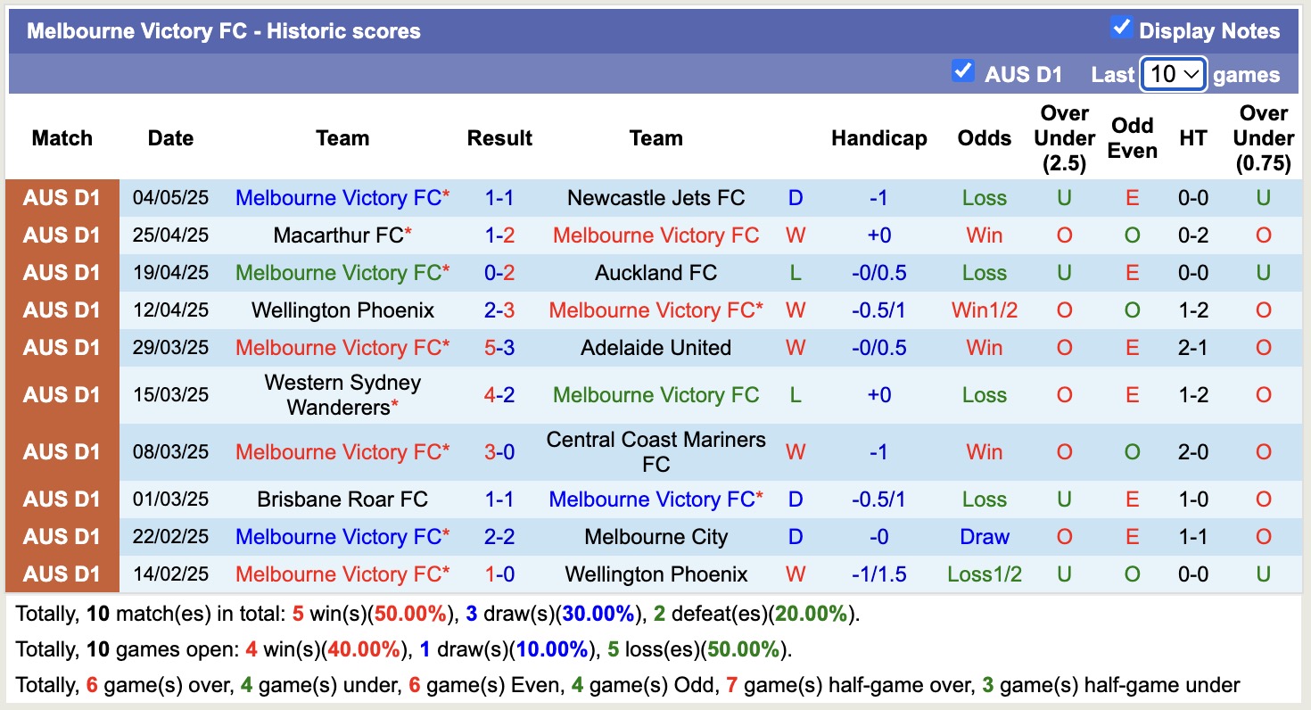Open Wellington Phoenix from the 12/04/25 row

342,310
